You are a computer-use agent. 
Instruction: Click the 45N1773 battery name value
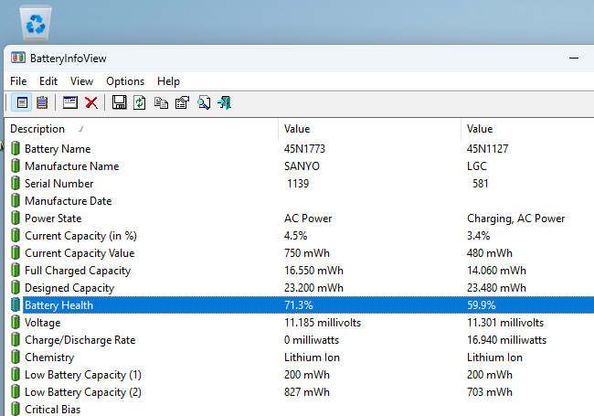304,148
